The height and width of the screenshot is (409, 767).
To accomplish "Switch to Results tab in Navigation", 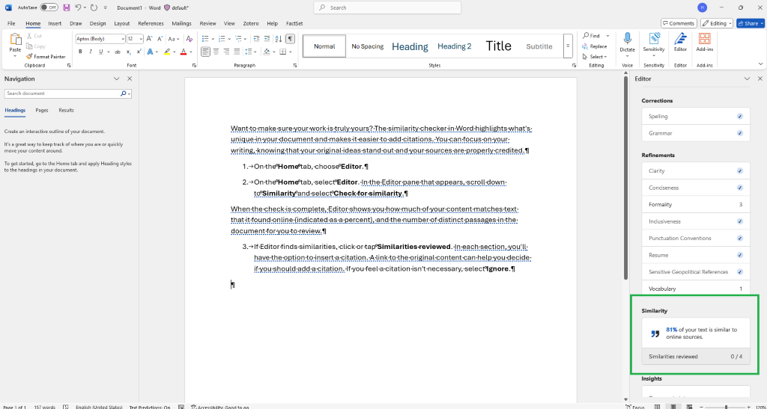I will point(66,111).
